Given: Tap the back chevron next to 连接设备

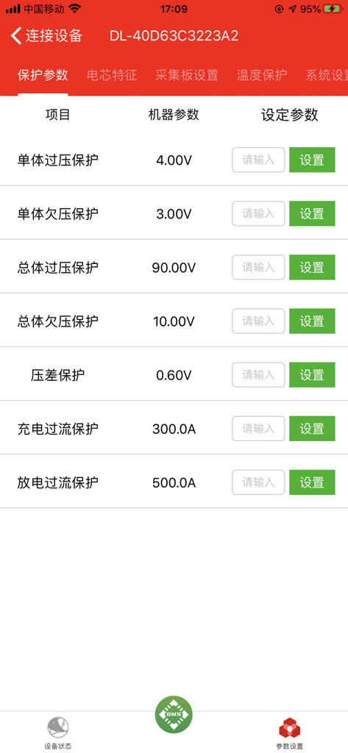Looking at the screenshot, I should (x=16, y=36).
